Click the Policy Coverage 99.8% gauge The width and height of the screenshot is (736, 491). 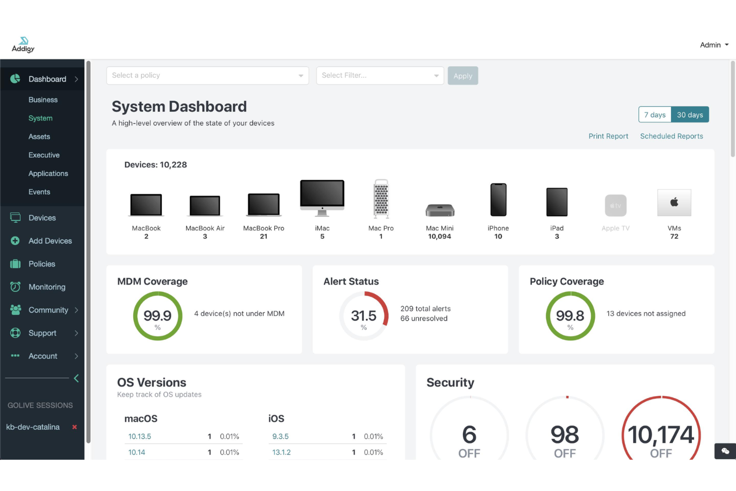pyautogui.click(x=570, y=316)
